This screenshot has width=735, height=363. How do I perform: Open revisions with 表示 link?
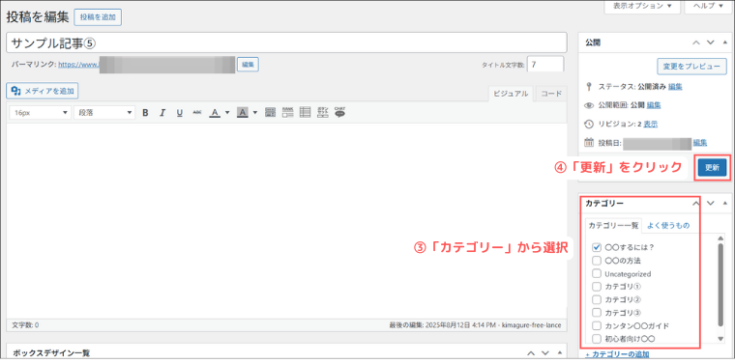pyautogui.click(x=650, y=124)
